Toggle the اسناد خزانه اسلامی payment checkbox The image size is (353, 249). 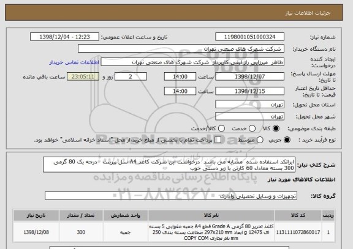218,140
